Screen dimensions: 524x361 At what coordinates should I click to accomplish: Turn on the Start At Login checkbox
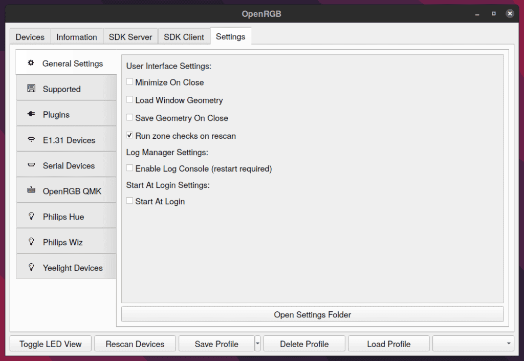click(129, 201)
